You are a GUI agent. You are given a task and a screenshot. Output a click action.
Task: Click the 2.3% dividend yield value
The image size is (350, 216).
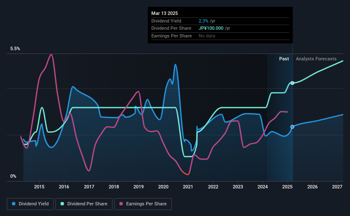point(203,21)
